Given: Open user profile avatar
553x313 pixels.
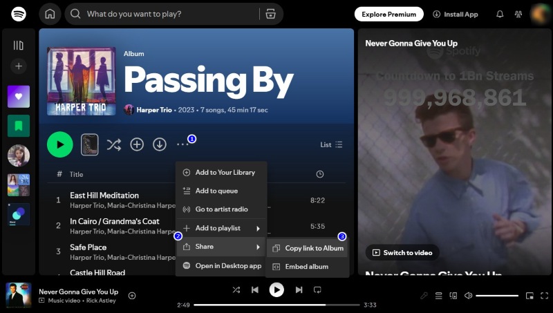Looking at the screenshot, I should point(540,14).
